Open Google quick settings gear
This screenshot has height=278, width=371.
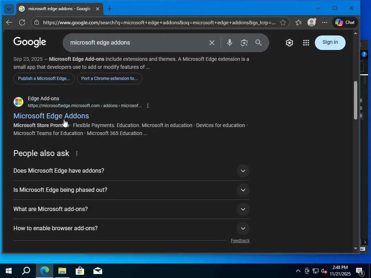click(289, 43)
